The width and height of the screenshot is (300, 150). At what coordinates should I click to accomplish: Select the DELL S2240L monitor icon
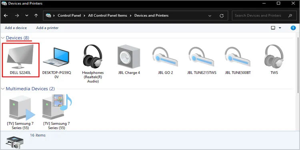click(x=20, y=56)
